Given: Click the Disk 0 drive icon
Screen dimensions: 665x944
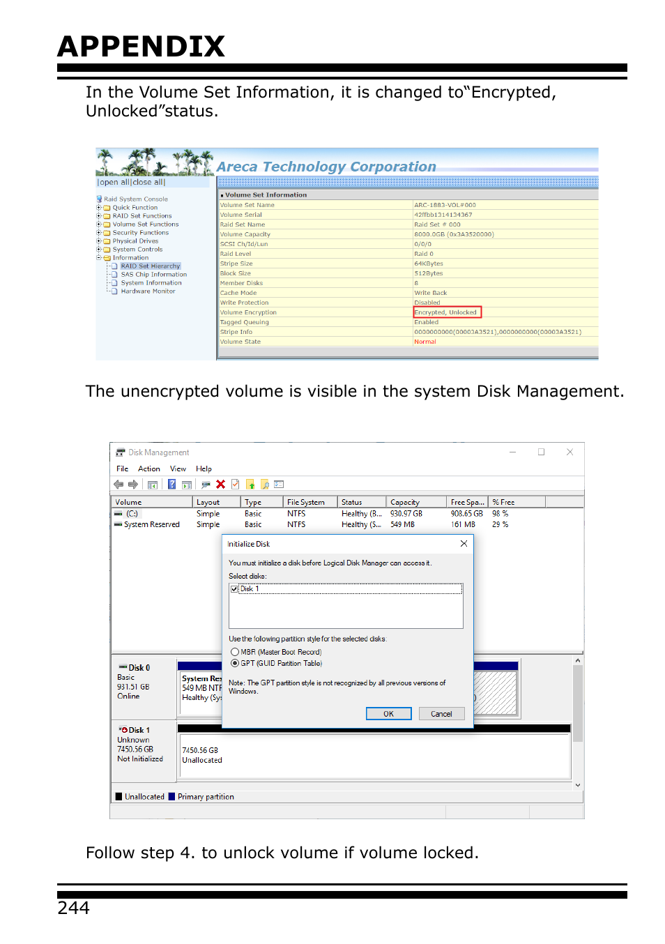Looking at the screenshot, I should coord(123,667).
